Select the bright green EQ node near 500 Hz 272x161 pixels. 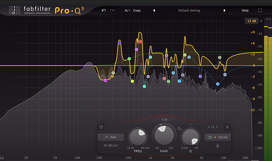tap(129, 59)
